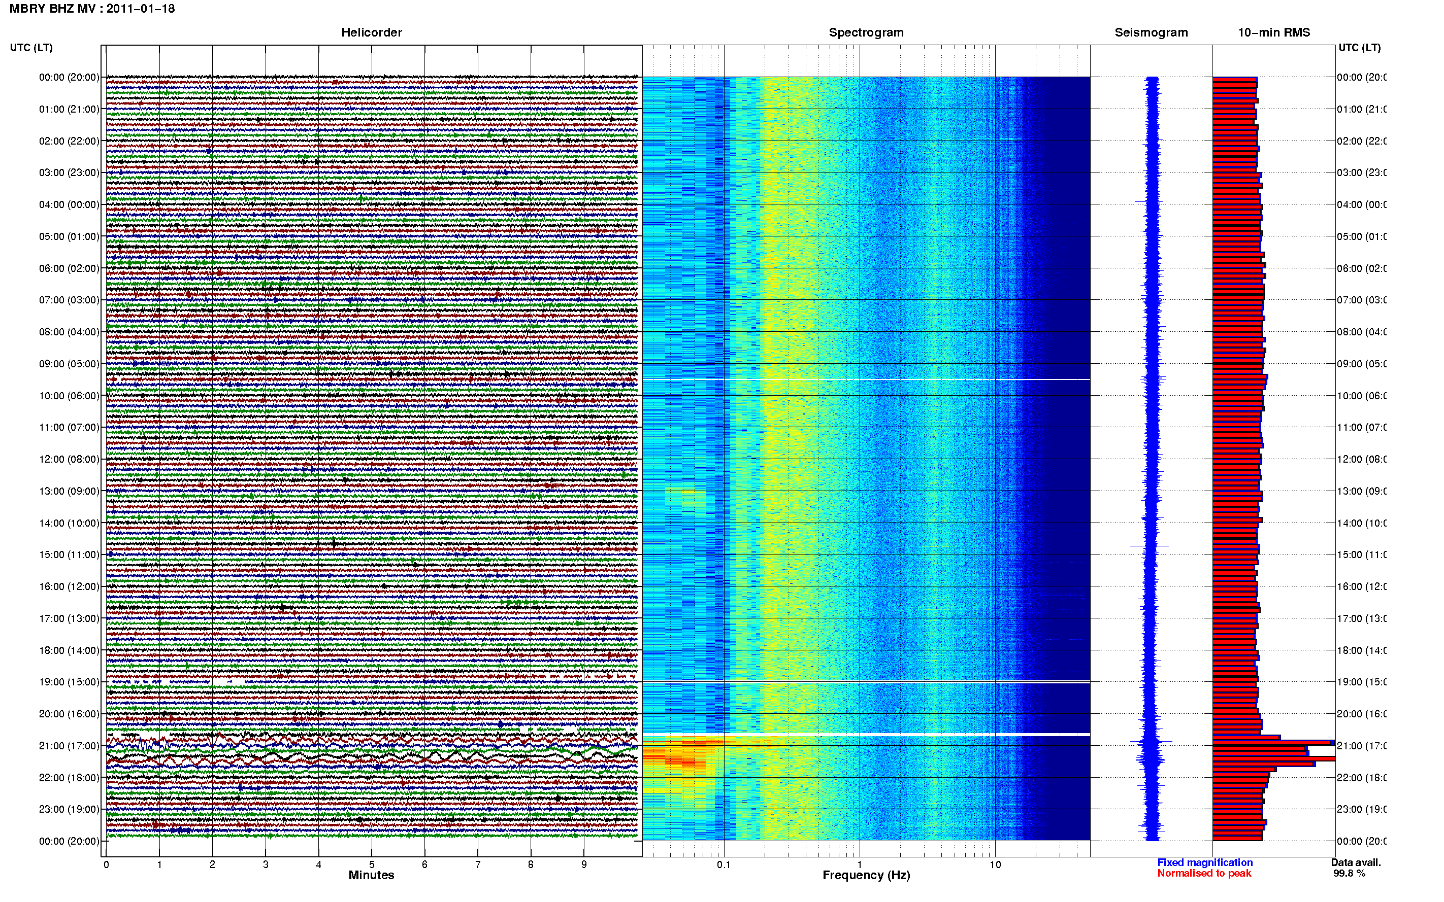Click left axis label '09:00 (05:00)'
This screenshot has height=902, width=1444.
(x=69, y=364)
